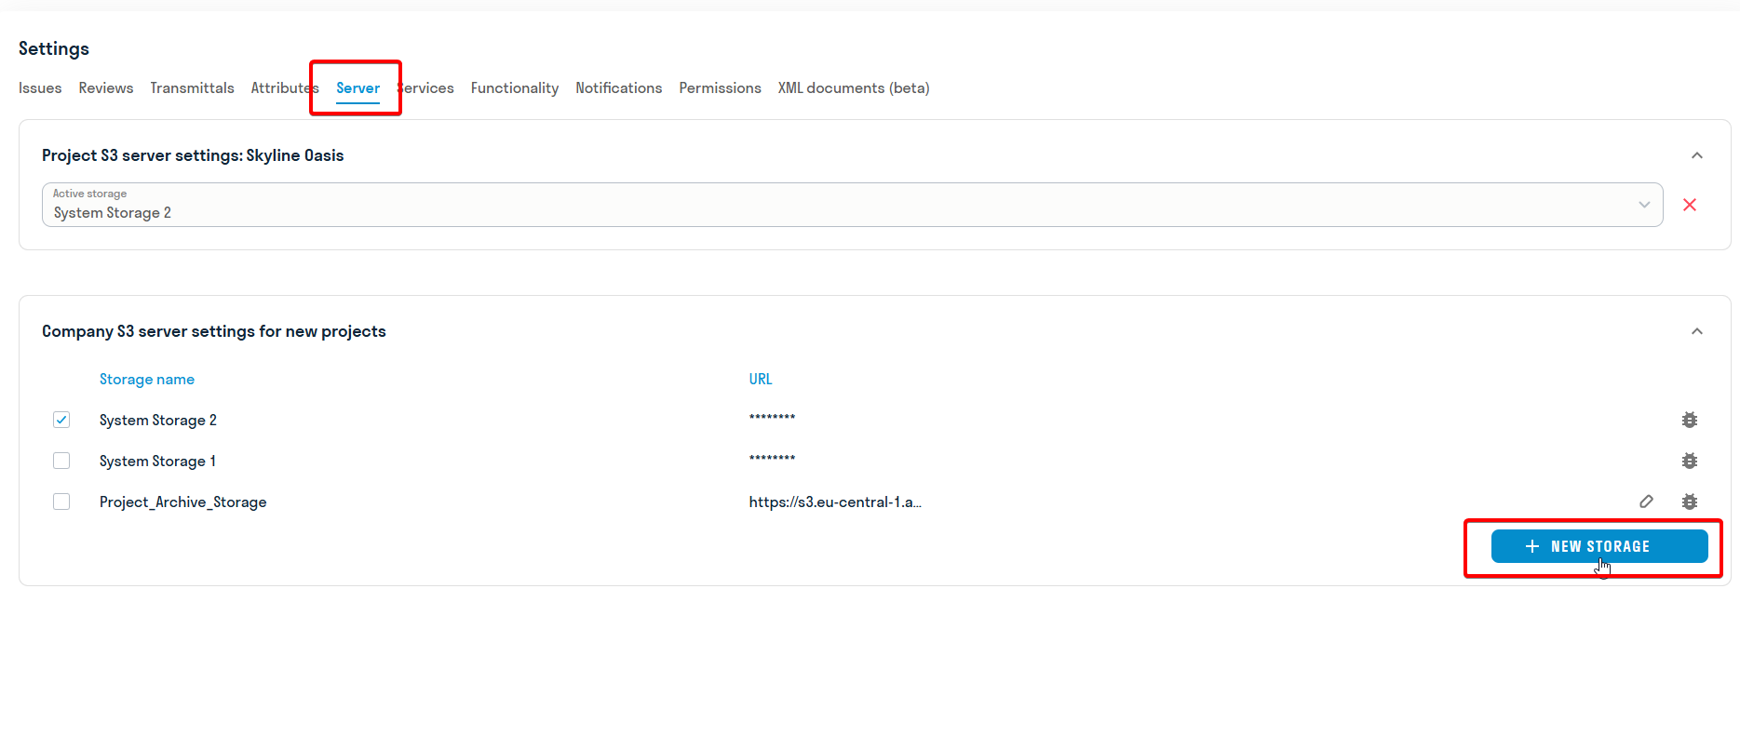Open debug icon for Project_Archive_Storage row

coord(1690,502)
